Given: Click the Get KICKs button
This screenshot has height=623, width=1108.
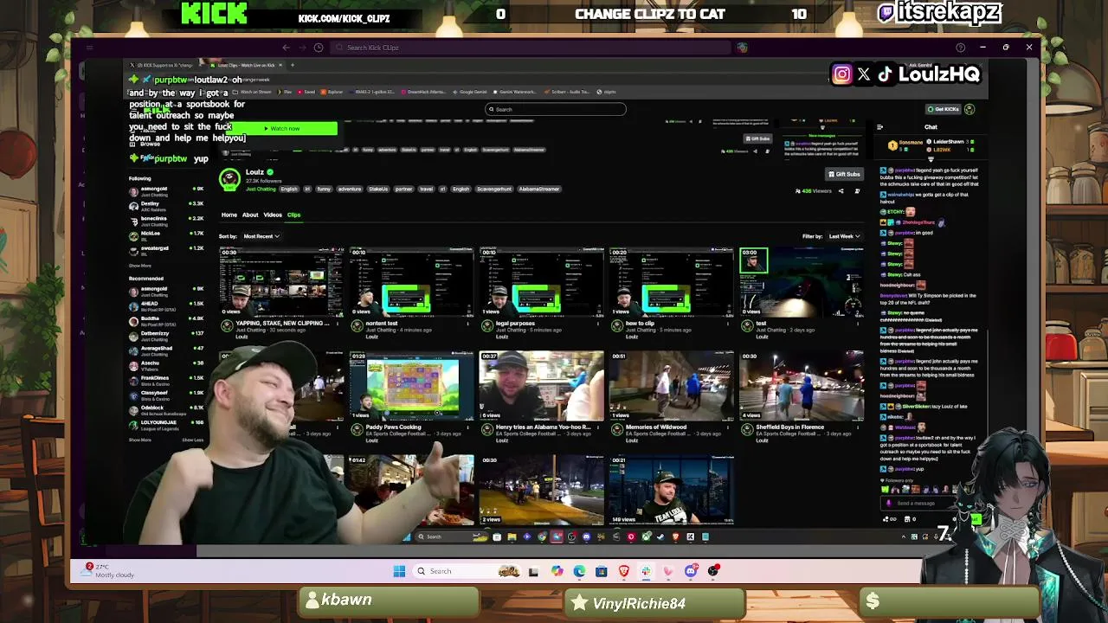Looking at the screenshot, I should (x=944, y=109).
